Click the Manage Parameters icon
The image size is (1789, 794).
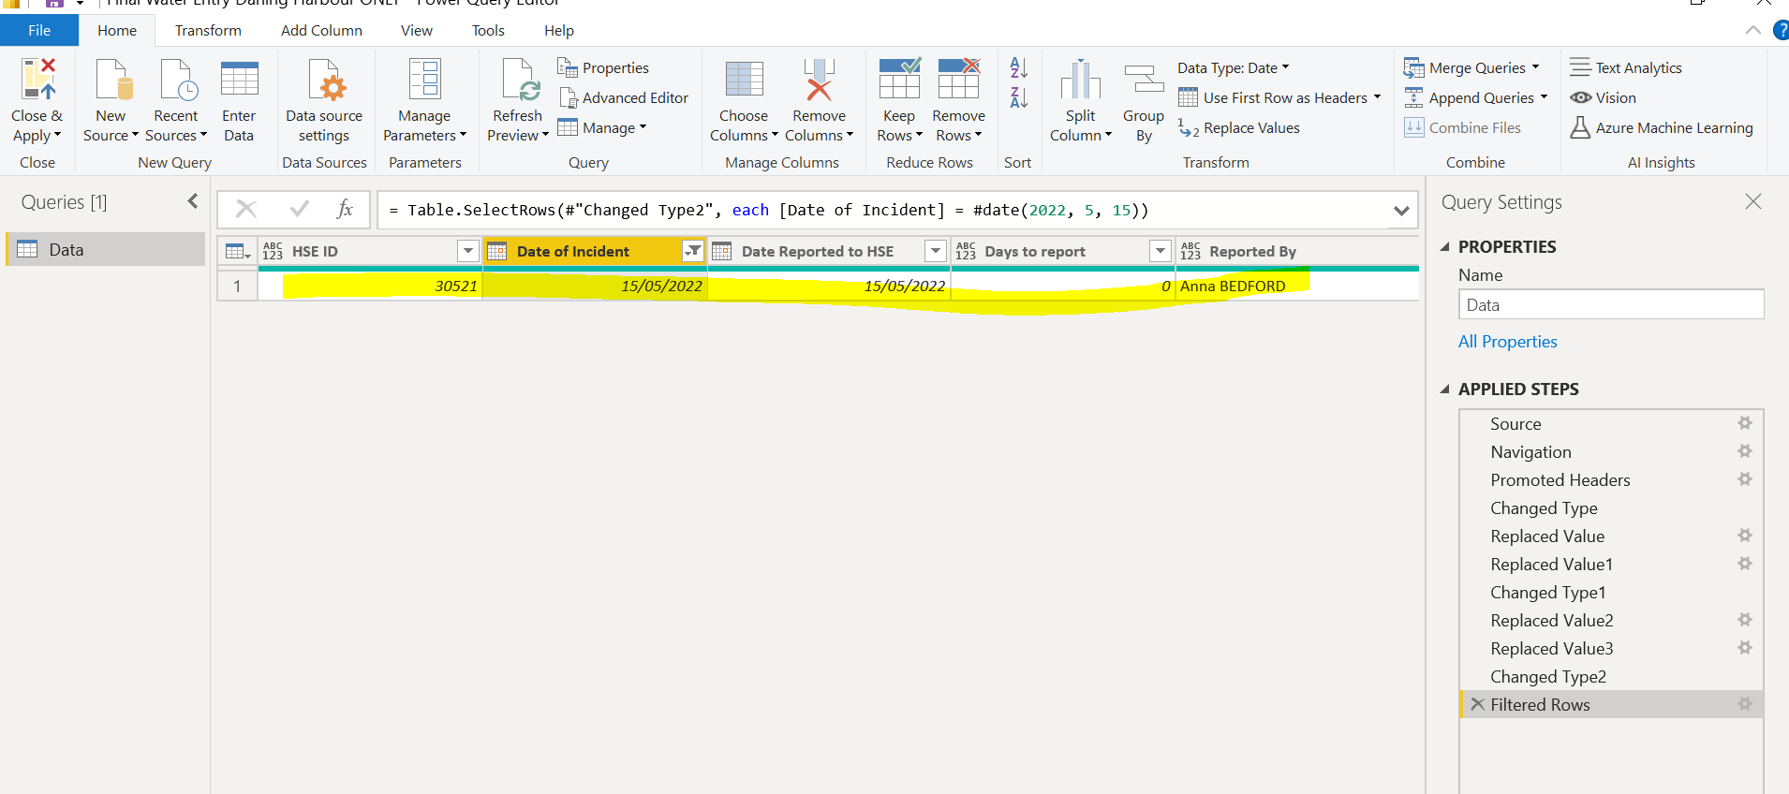point(424,80)
